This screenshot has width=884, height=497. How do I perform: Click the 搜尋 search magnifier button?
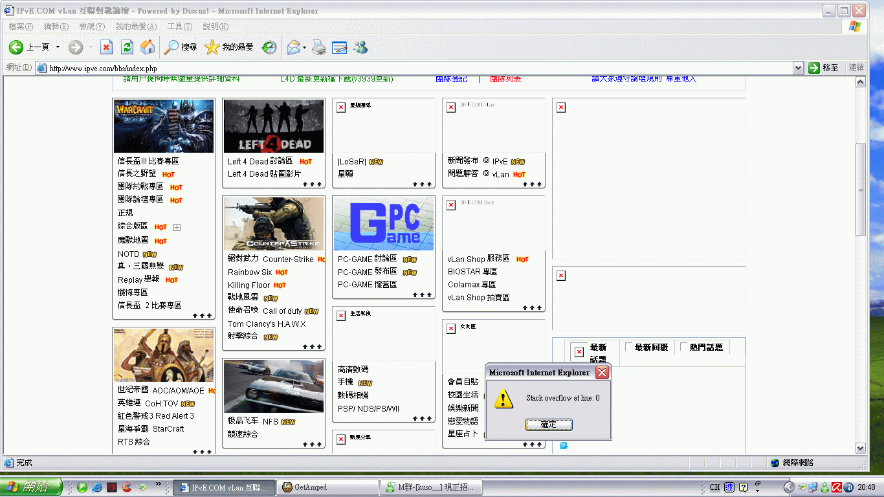click(x=181, y=47)
